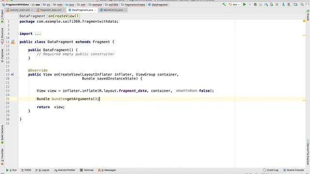
Task: Collapse the DataFragment() constructor fold marker
Action: [x=18, y=50]
